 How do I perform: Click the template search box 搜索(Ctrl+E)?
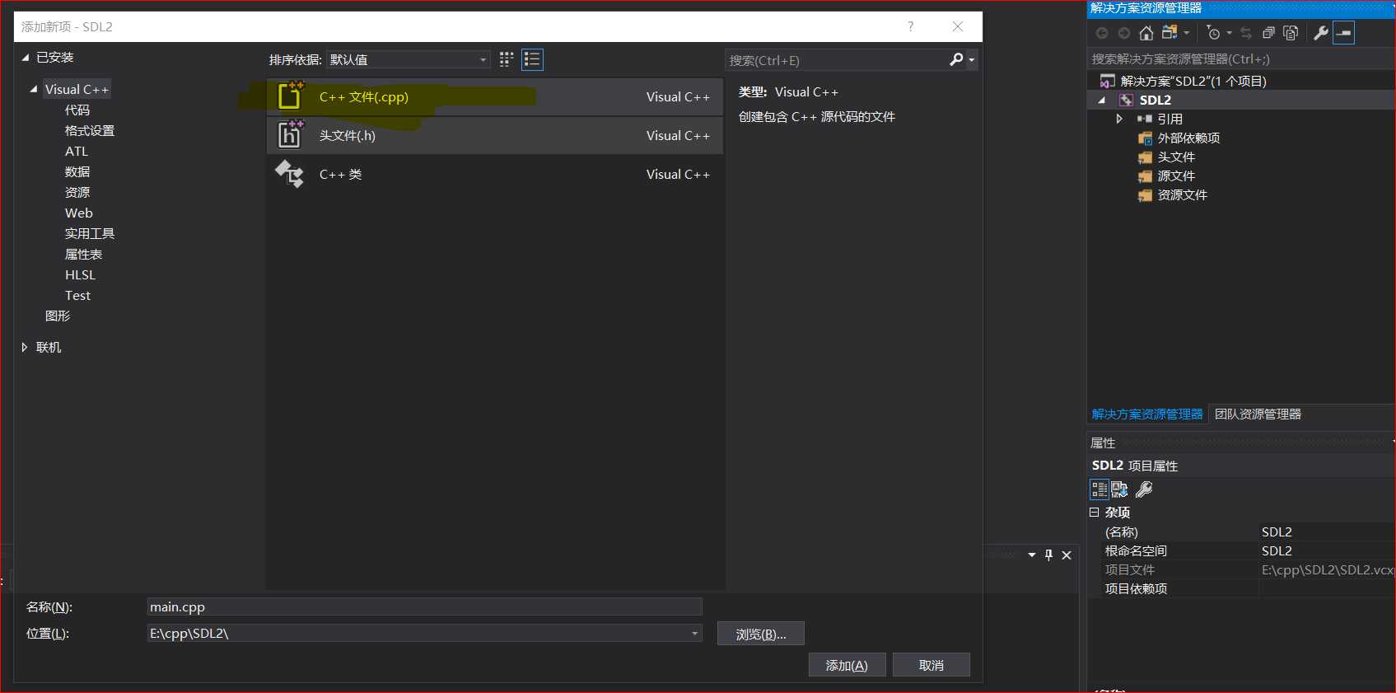[x=836, y=60]
